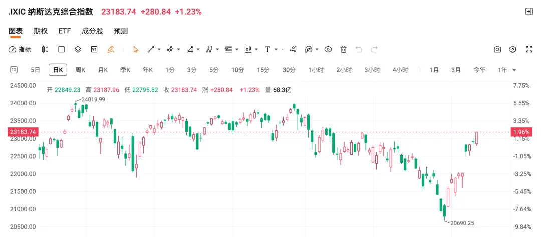Viewport: 541px width, 237px height.
Task: Click the candlestick chart type icon
Action: [45, 49]
